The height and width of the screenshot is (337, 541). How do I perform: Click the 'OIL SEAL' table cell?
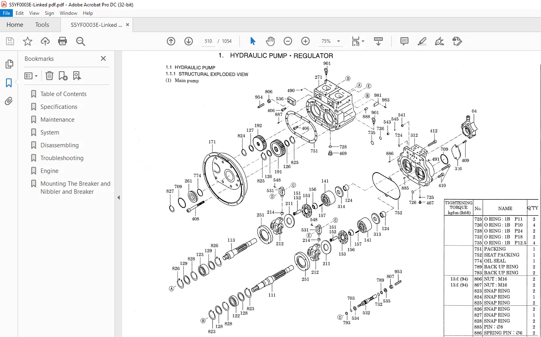tap(495, 261)
